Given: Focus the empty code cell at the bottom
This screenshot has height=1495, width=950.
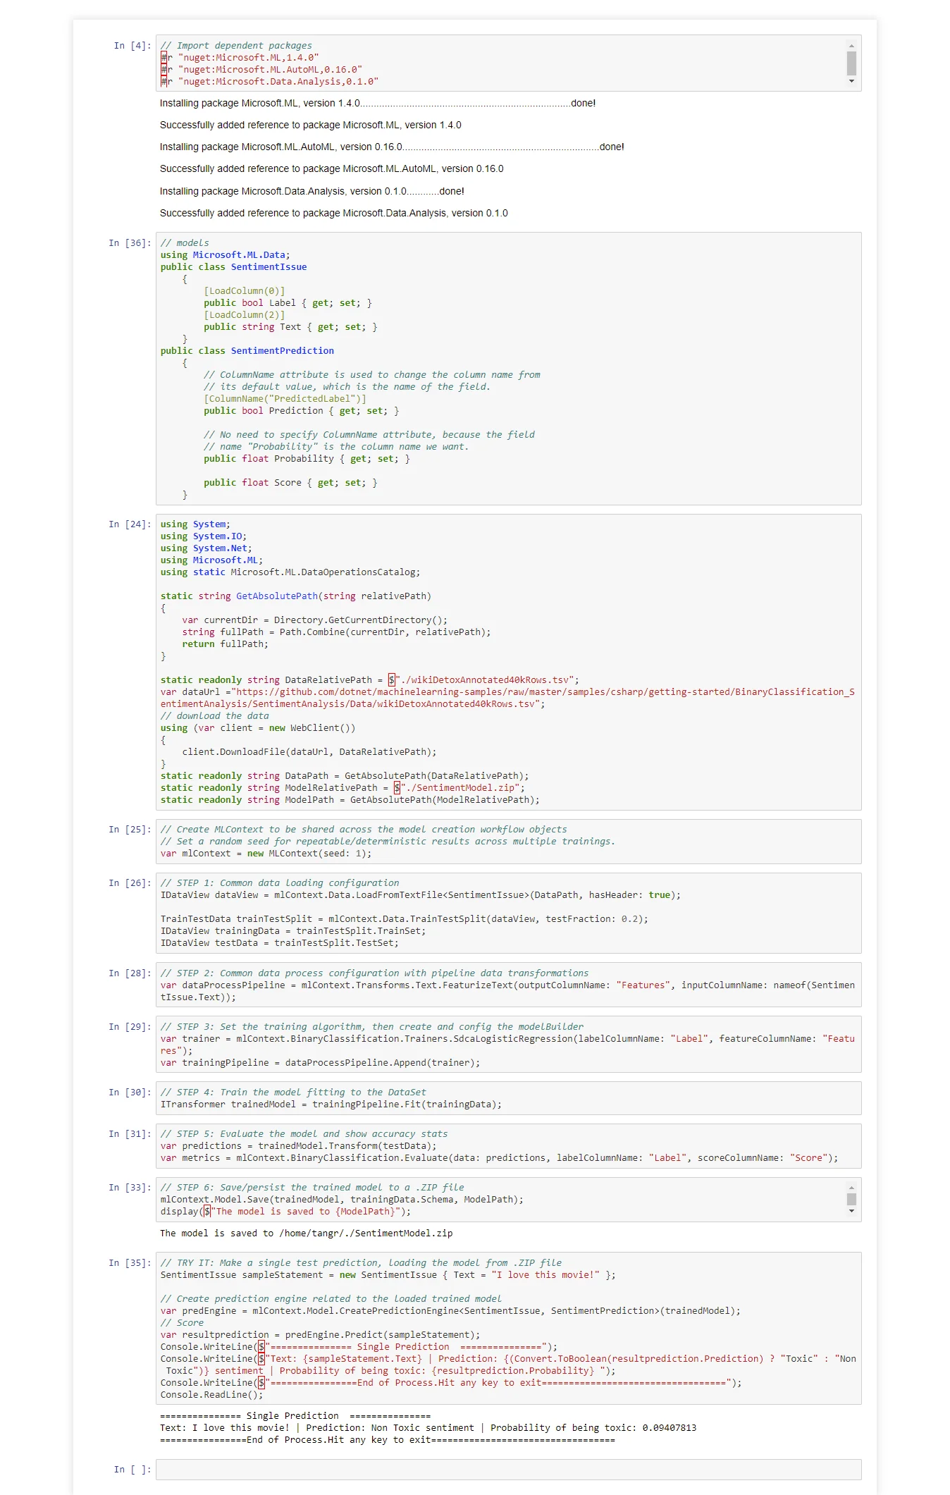Looking at the screenshot, I should click(507, 1470).
